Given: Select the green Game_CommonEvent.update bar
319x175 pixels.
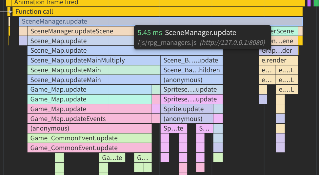Looking at the screenshot, I should tap(90, 138).
